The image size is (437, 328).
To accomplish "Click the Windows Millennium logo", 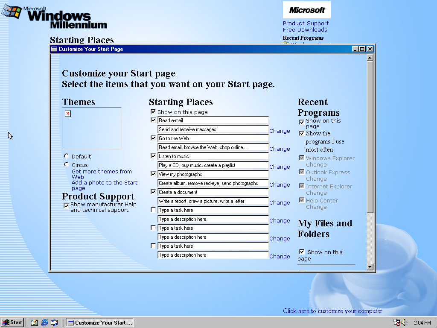I will pyautogui.click(x=55, y=17).
